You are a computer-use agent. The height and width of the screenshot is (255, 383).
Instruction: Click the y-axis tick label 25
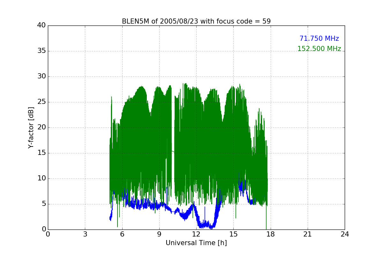(41, 102)
